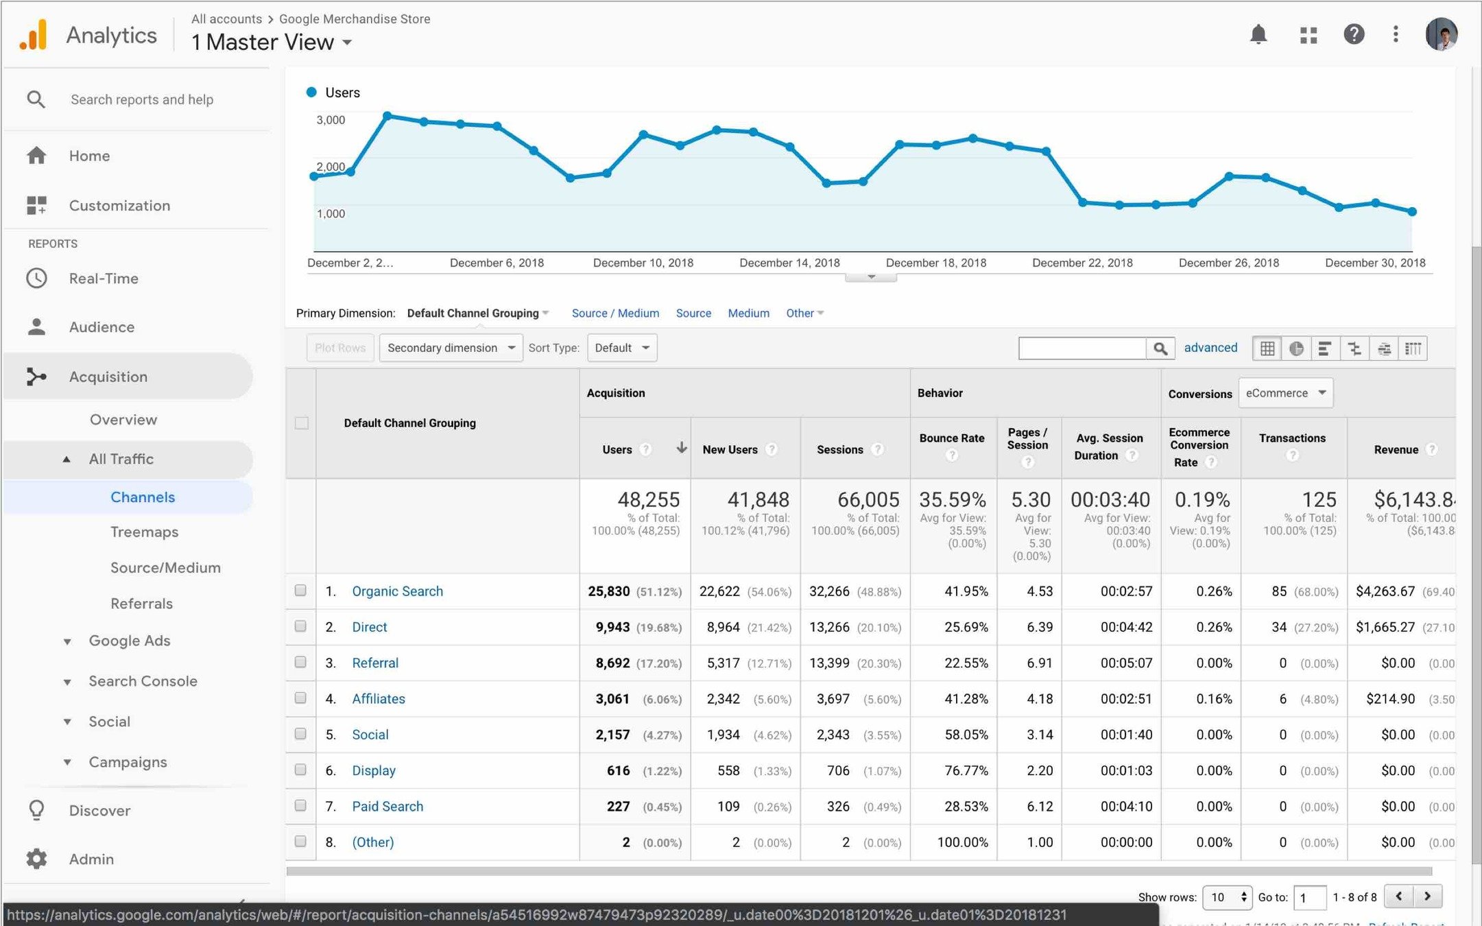This screenshot has height=926, width=1482.
Task: Switch to pivot table view icon
Action: tap(1413, 348)
